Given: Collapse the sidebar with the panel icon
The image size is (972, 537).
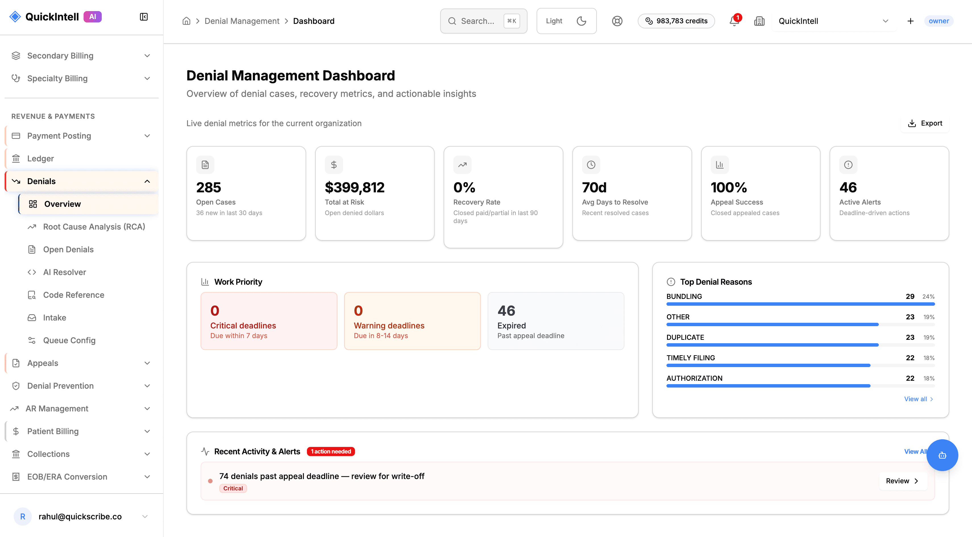Looking at the screenshot, I should point(144,16).
